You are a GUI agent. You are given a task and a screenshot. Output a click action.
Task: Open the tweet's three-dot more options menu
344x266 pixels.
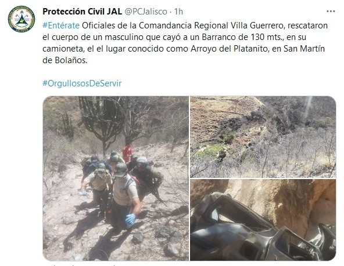point(331,12)
